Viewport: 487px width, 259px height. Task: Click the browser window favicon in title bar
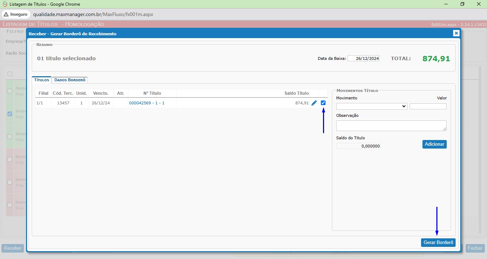pos(5,4)
